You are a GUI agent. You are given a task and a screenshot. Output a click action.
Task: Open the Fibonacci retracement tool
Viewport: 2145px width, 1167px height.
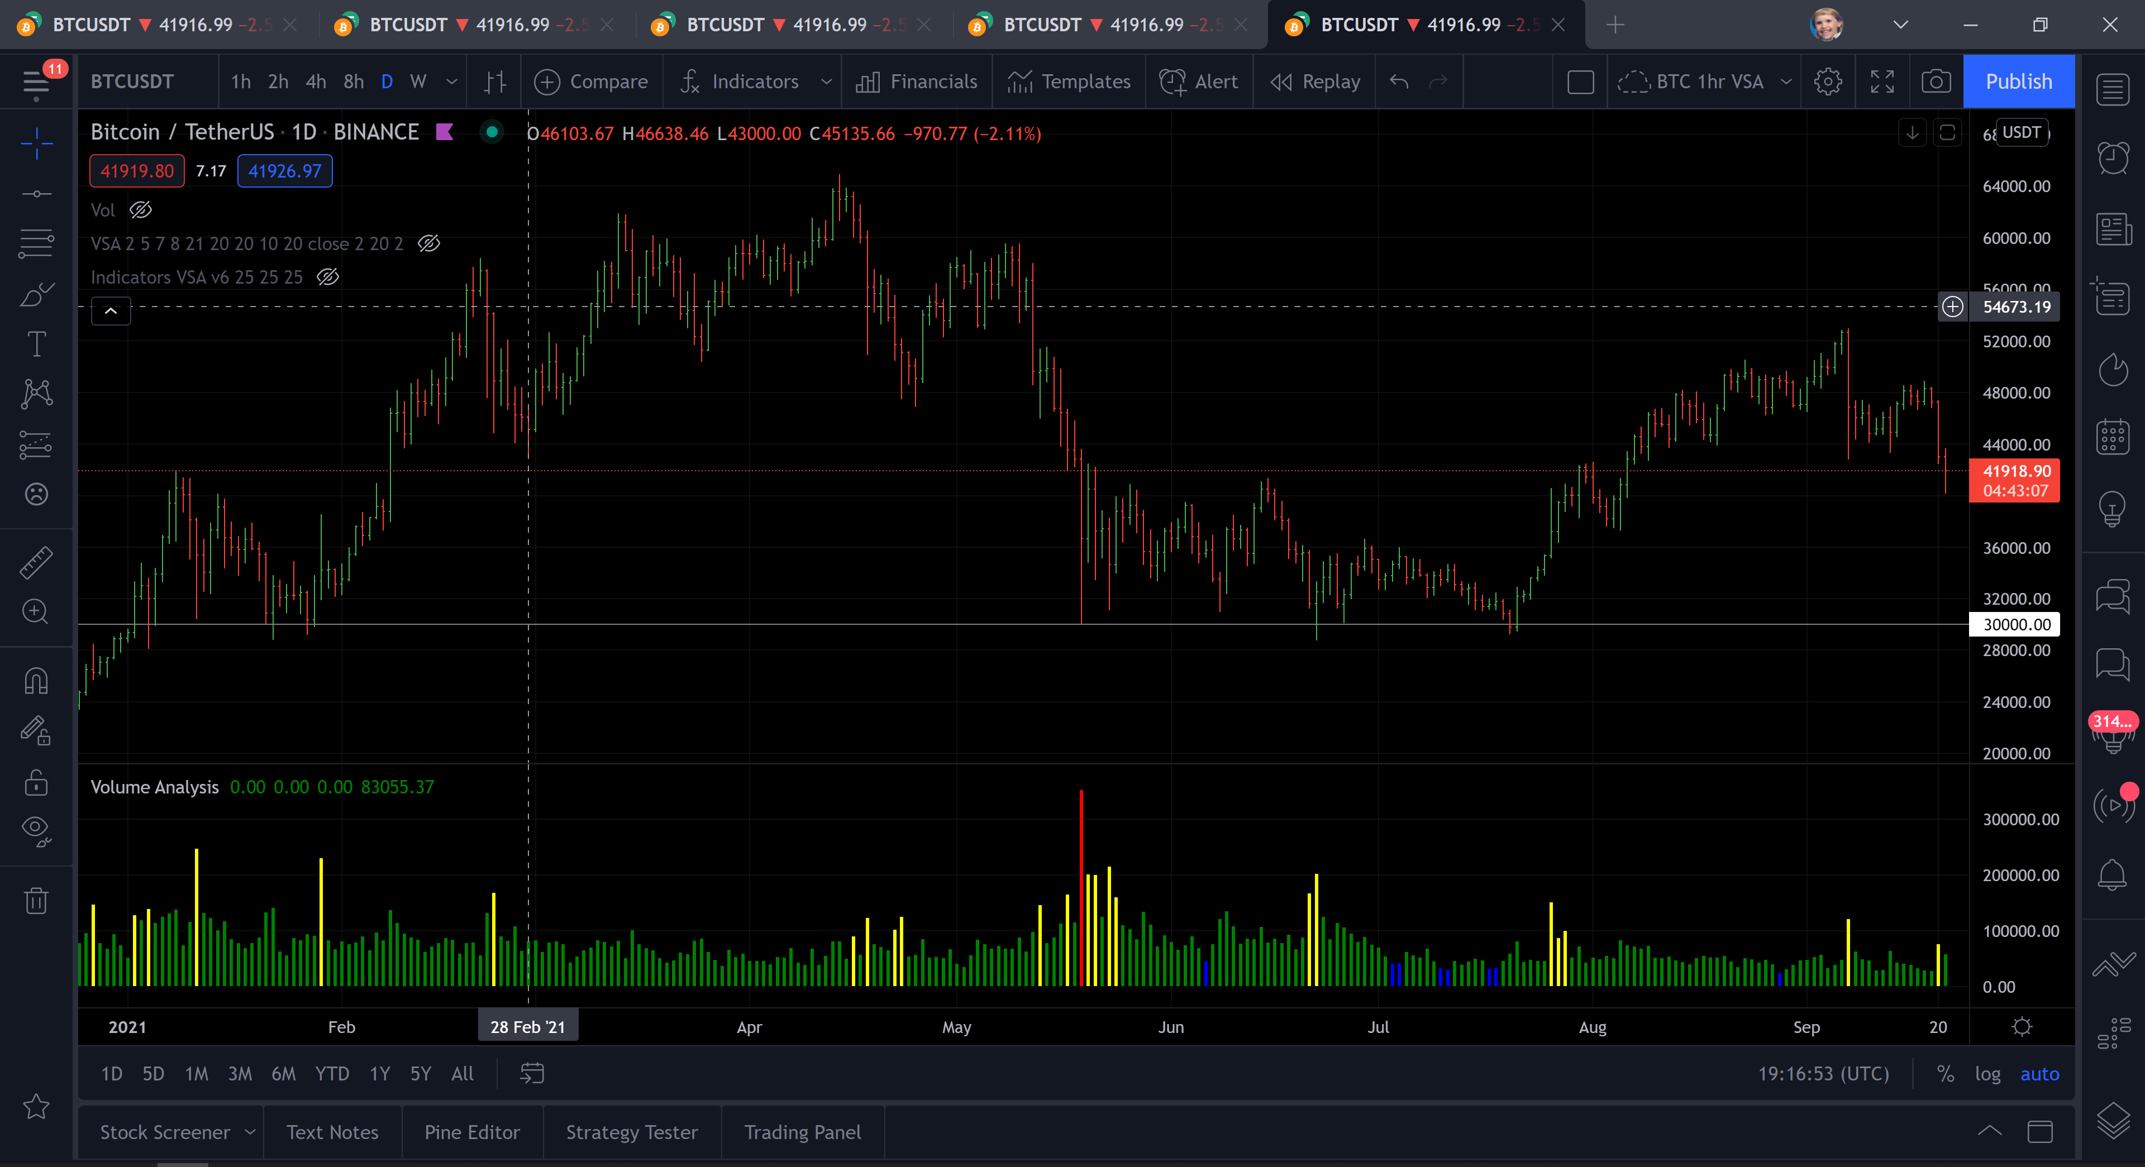pos(36,244)
